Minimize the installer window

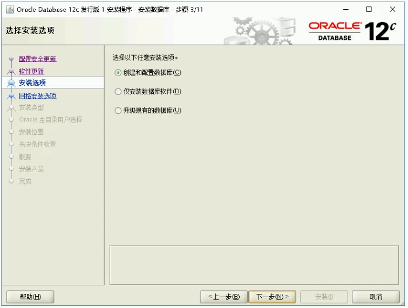tap(346, 9)
